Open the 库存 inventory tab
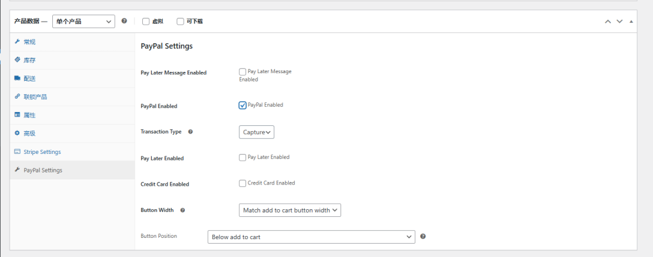This screenshot has width=653, height=257. click(29, 60)
